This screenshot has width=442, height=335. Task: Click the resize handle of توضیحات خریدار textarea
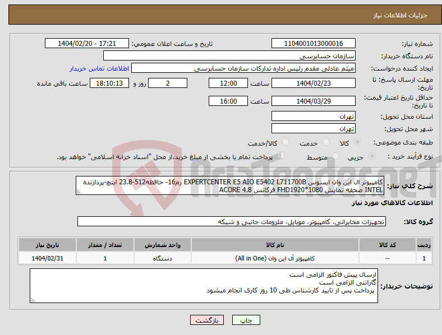[x=33, y=300]
